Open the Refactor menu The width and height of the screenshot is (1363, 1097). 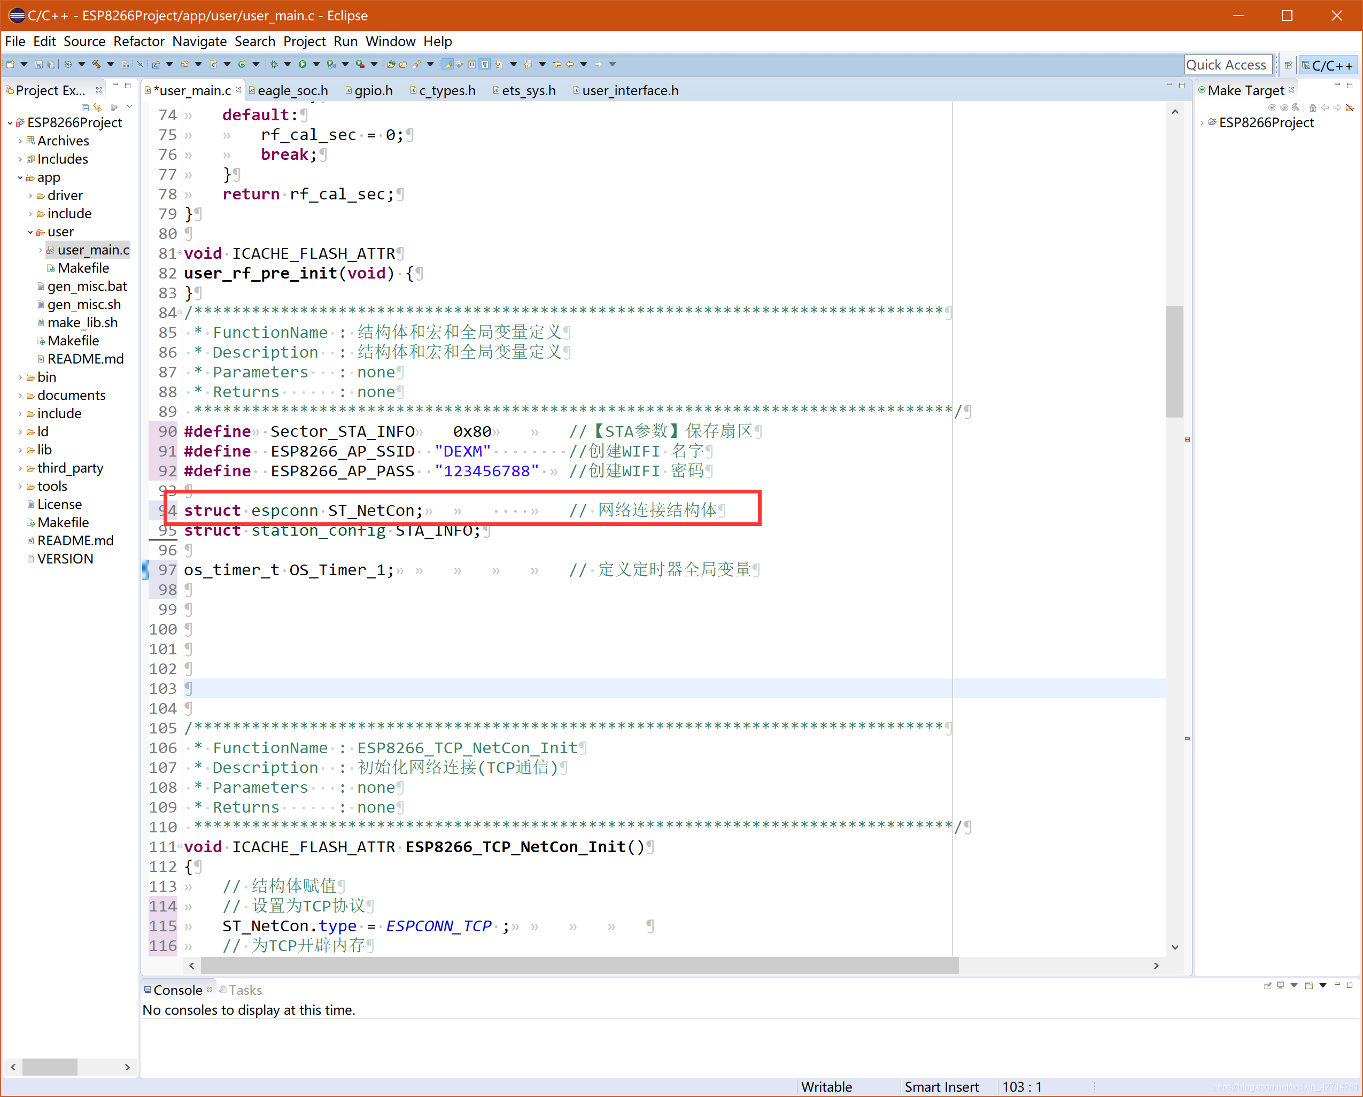[x=138, y=41]
